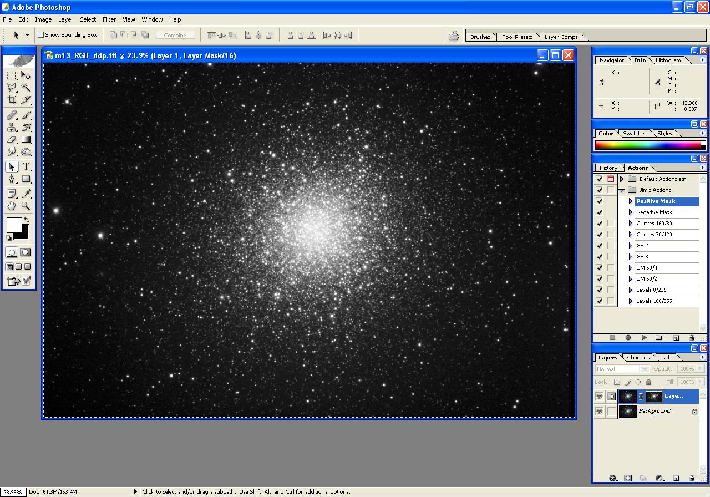Toggle the Curves 160/80 action checkmark
This screenshot has height=497, width=710.
click(x=599, y=224)
